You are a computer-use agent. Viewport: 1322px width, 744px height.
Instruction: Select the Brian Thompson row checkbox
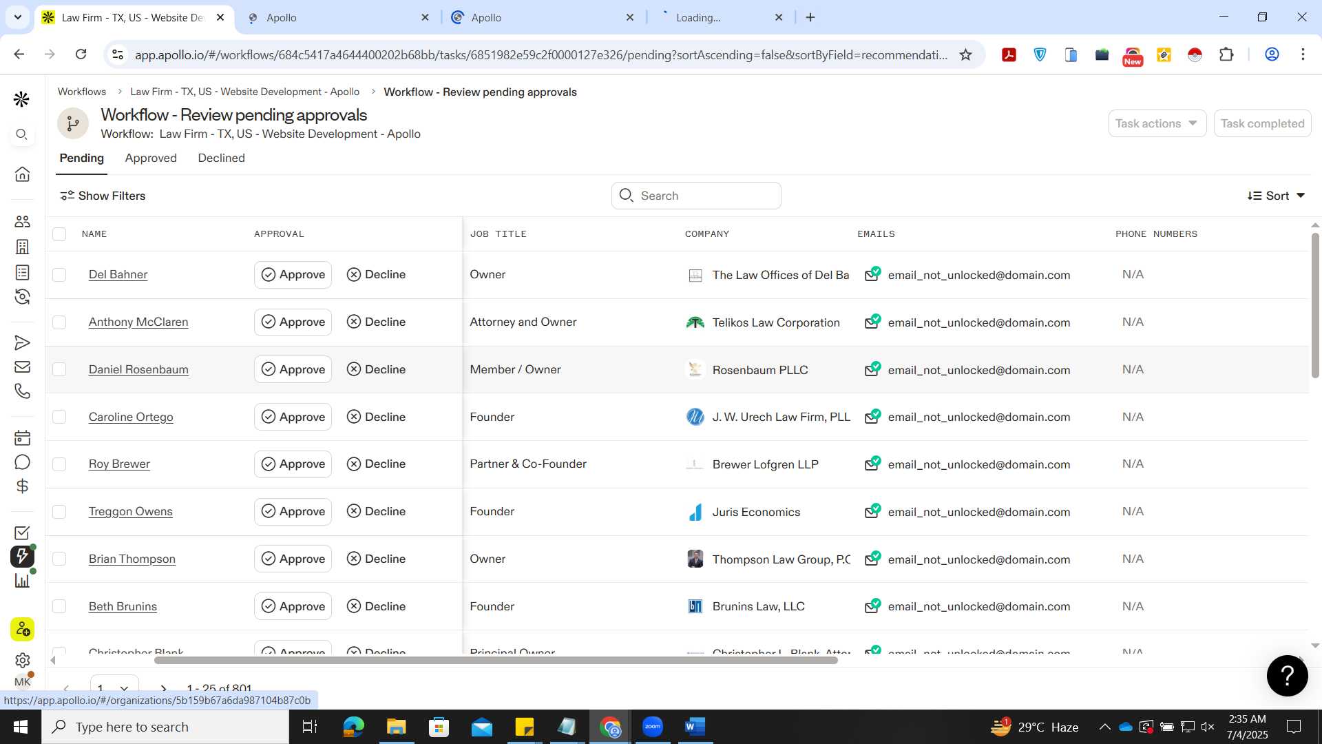coord(59,559)
